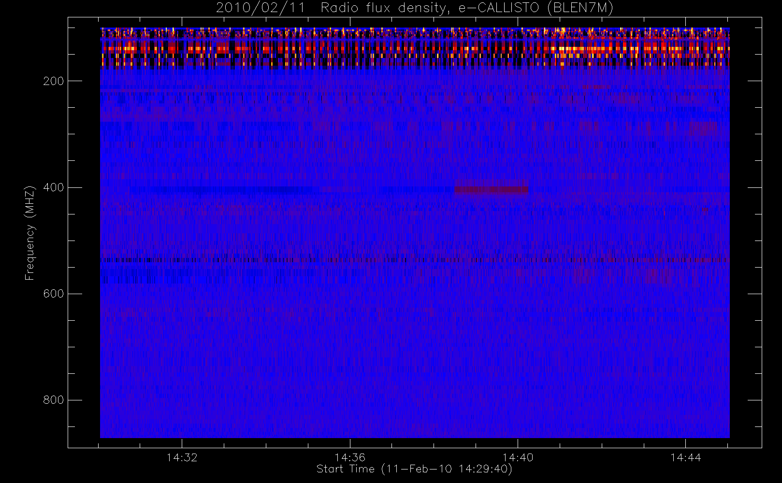The image size is (782, 483).
Task: Click the 200 frequency tick label
Action: click(53, 81)
